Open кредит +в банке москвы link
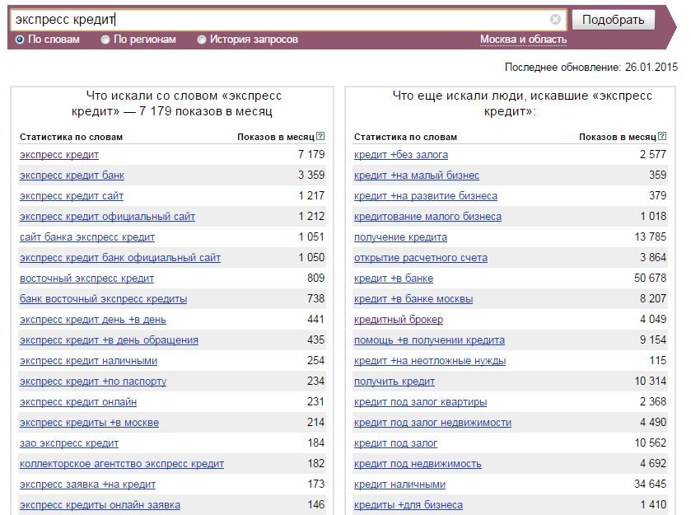The width and height of the screenshot is (691, 515). point(413,299)
